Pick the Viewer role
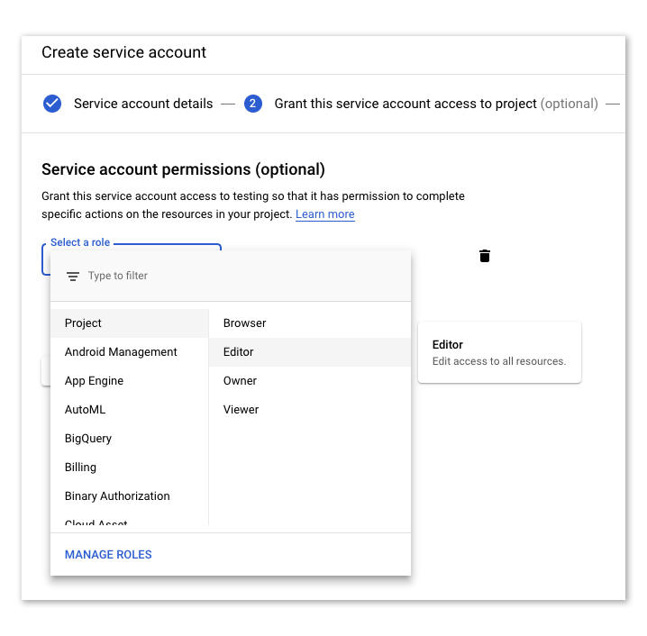This screenshot has height=636, width=647. [241, 410]
